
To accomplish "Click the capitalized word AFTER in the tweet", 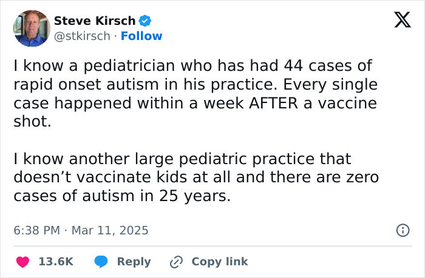I will click(273, 103).
